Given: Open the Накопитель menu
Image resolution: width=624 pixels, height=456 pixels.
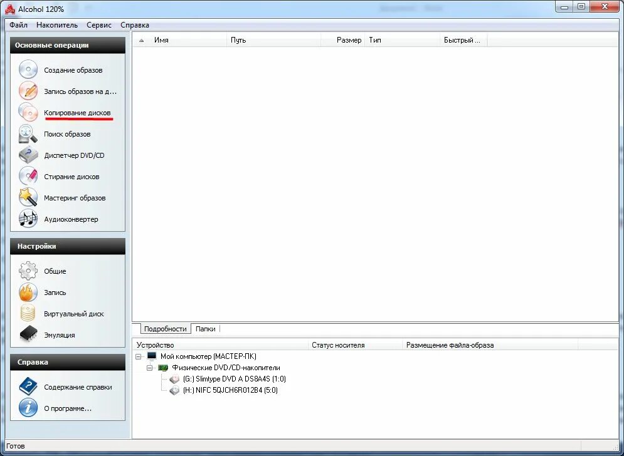Looking at the screenshot, I should click(57, 25).
